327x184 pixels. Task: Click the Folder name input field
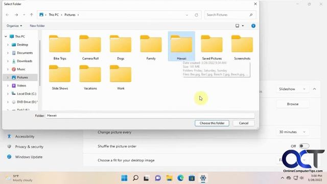(150, 116)
